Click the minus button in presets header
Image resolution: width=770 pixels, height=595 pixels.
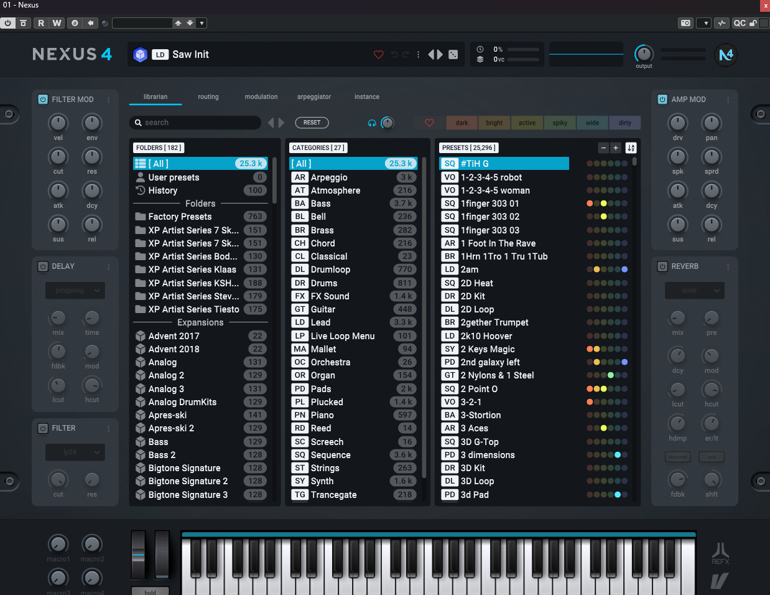pos(603,148)
